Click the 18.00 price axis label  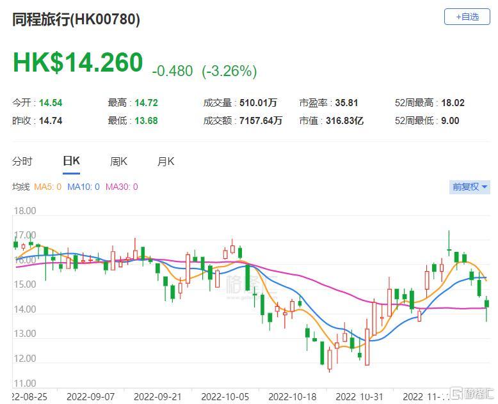click(25, 211)
